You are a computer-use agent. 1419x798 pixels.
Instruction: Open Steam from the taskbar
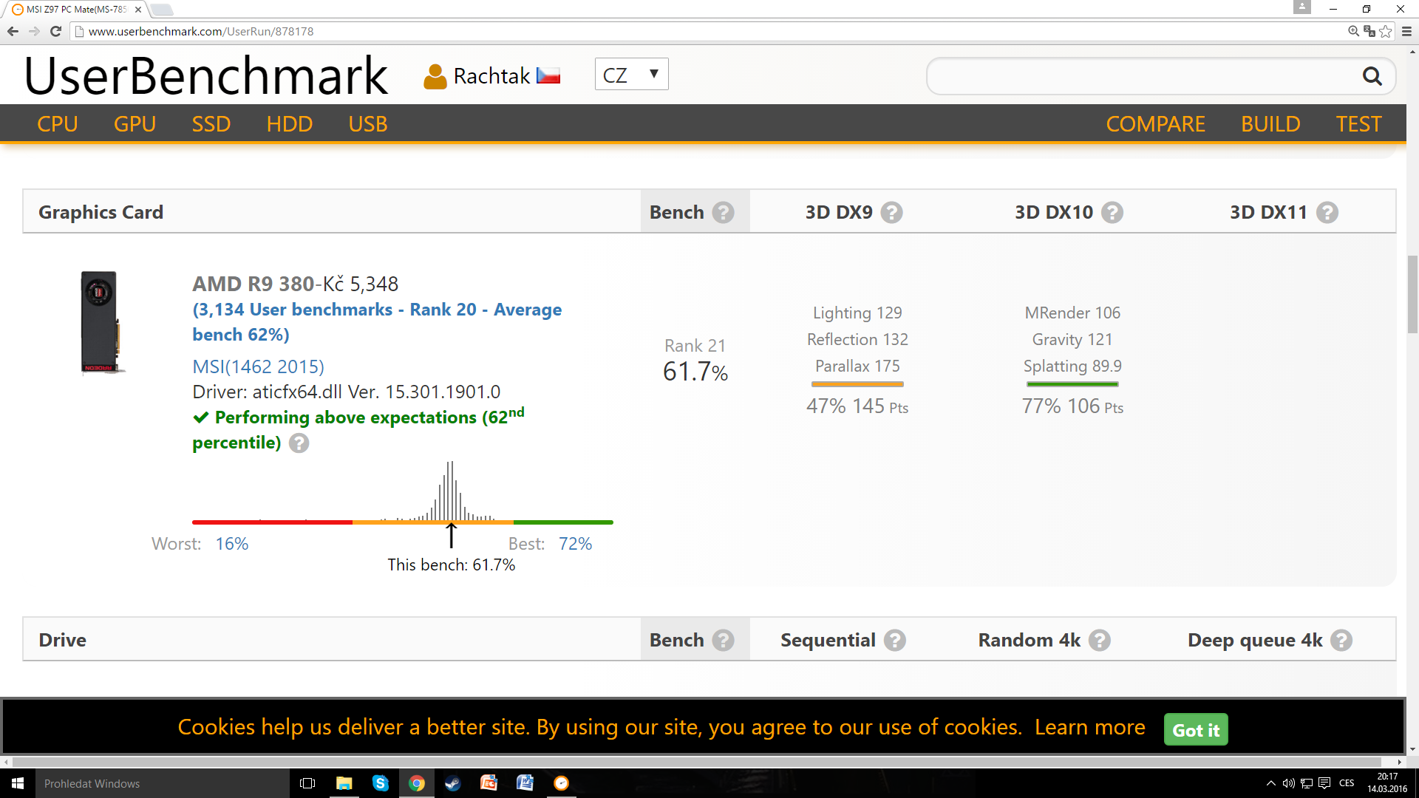tap(452, 783)
